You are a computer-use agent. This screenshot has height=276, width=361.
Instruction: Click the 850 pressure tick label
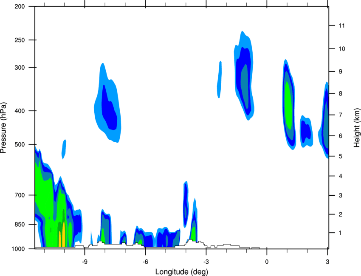point(20,224)
